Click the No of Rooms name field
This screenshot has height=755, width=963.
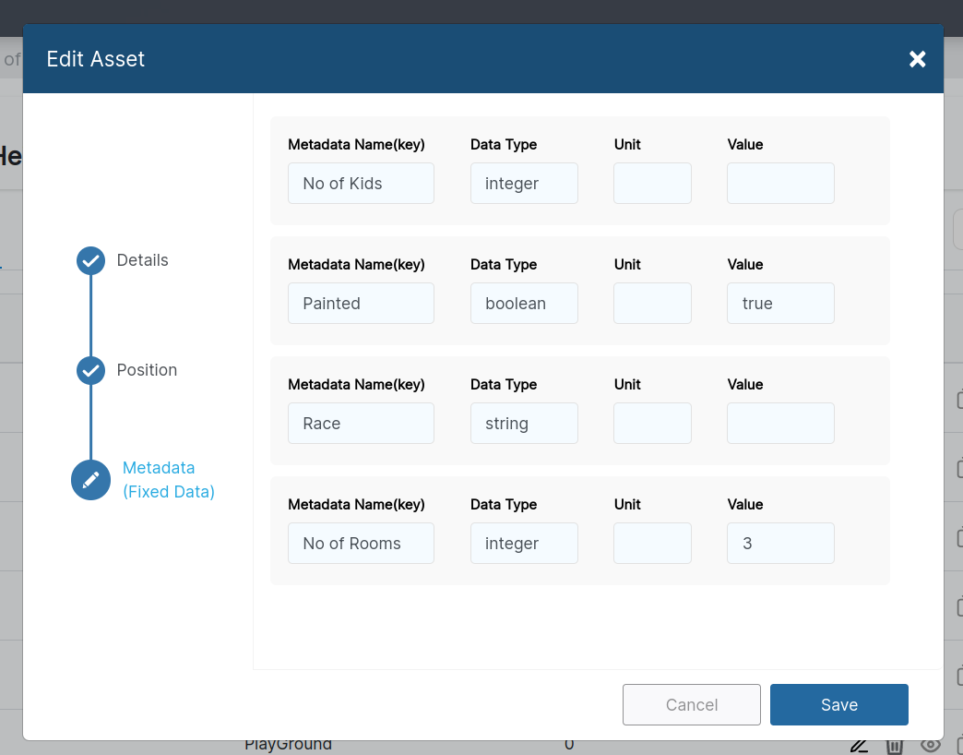pyautogui.click(x=362, y=543)
